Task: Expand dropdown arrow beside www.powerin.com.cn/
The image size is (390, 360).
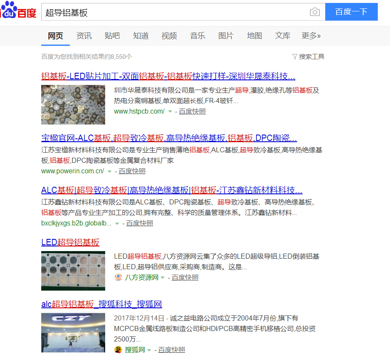Action: tap(109, 171)
